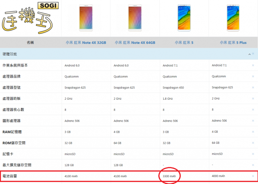The height and width of the screenshot is (184, 258).
Task: Close the 硬體效能 section with its x icon
Action: click(x=253, y=53)
